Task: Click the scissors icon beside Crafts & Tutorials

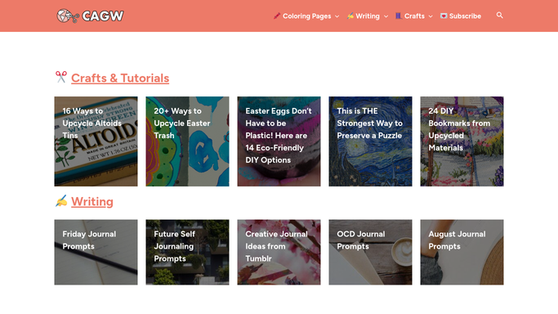Action: 60,77
